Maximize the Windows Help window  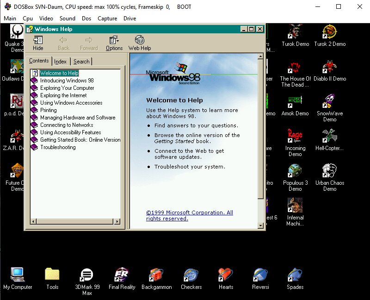click(x=252, y=29)
